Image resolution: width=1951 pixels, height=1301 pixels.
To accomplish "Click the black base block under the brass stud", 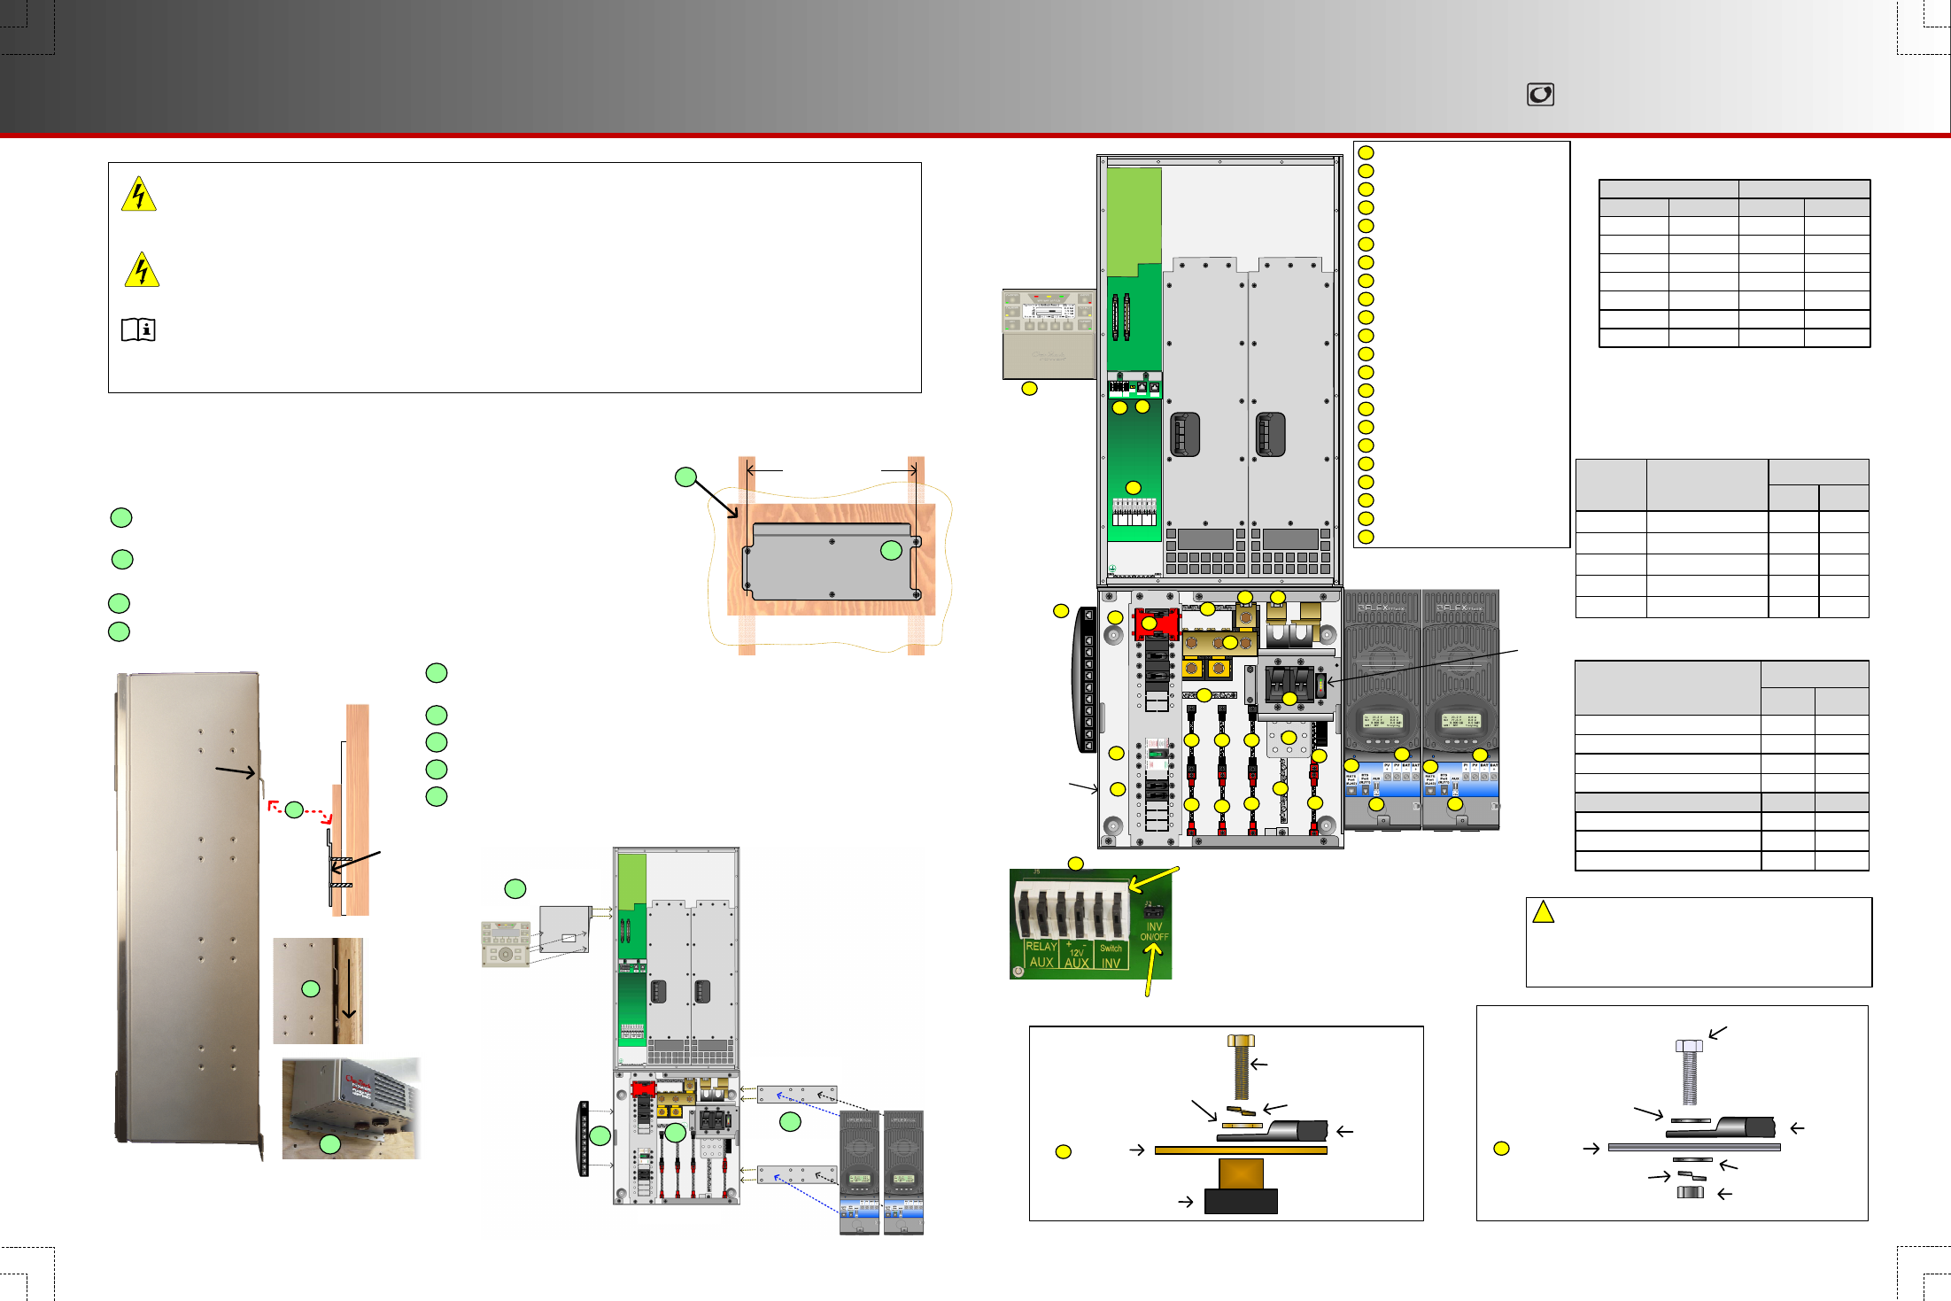I will click(1241, 1200).
